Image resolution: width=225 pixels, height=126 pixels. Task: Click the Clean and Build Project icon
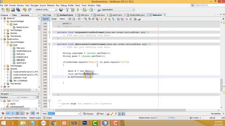pos(73,9)
